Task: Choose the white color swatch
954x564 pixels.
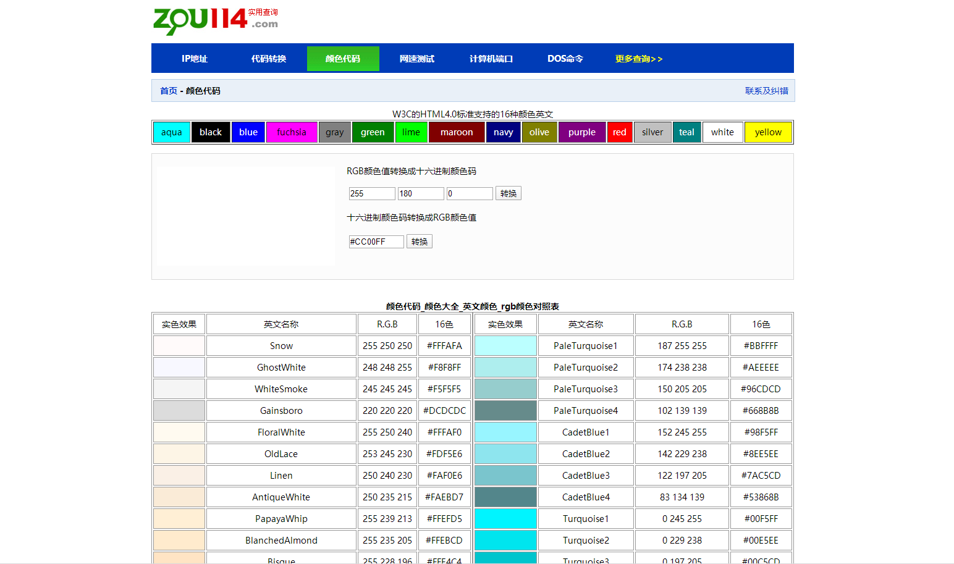Action: pyautogui.click(x=723, y=132)
